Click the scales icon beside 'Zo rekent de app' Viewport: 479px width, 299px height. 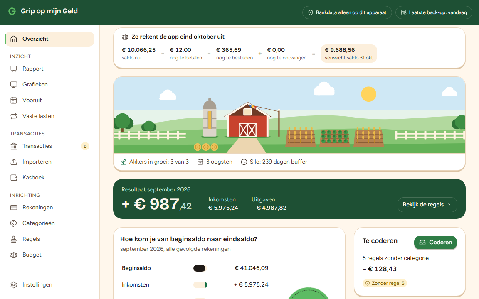point(125,37)
